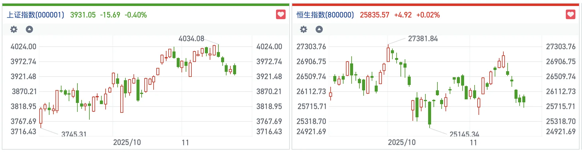Toggle favorite heart for 上证指数
Screen dimensions: 582x152
tap(280, 14)
